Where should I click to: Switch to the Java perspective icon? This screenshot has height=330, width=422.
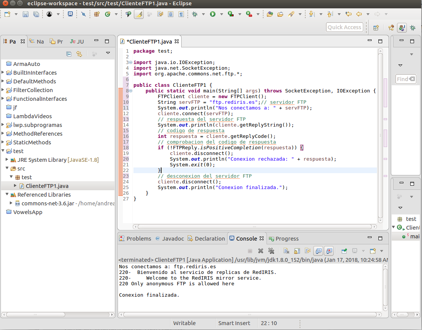402,27
